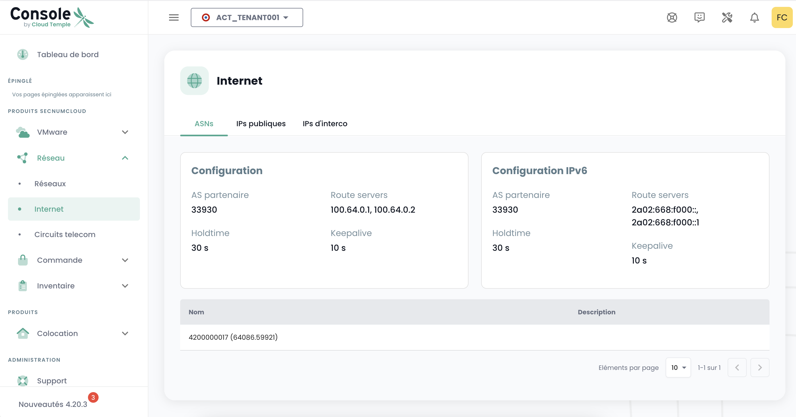Open the feedback chat icon

(699, 17)
